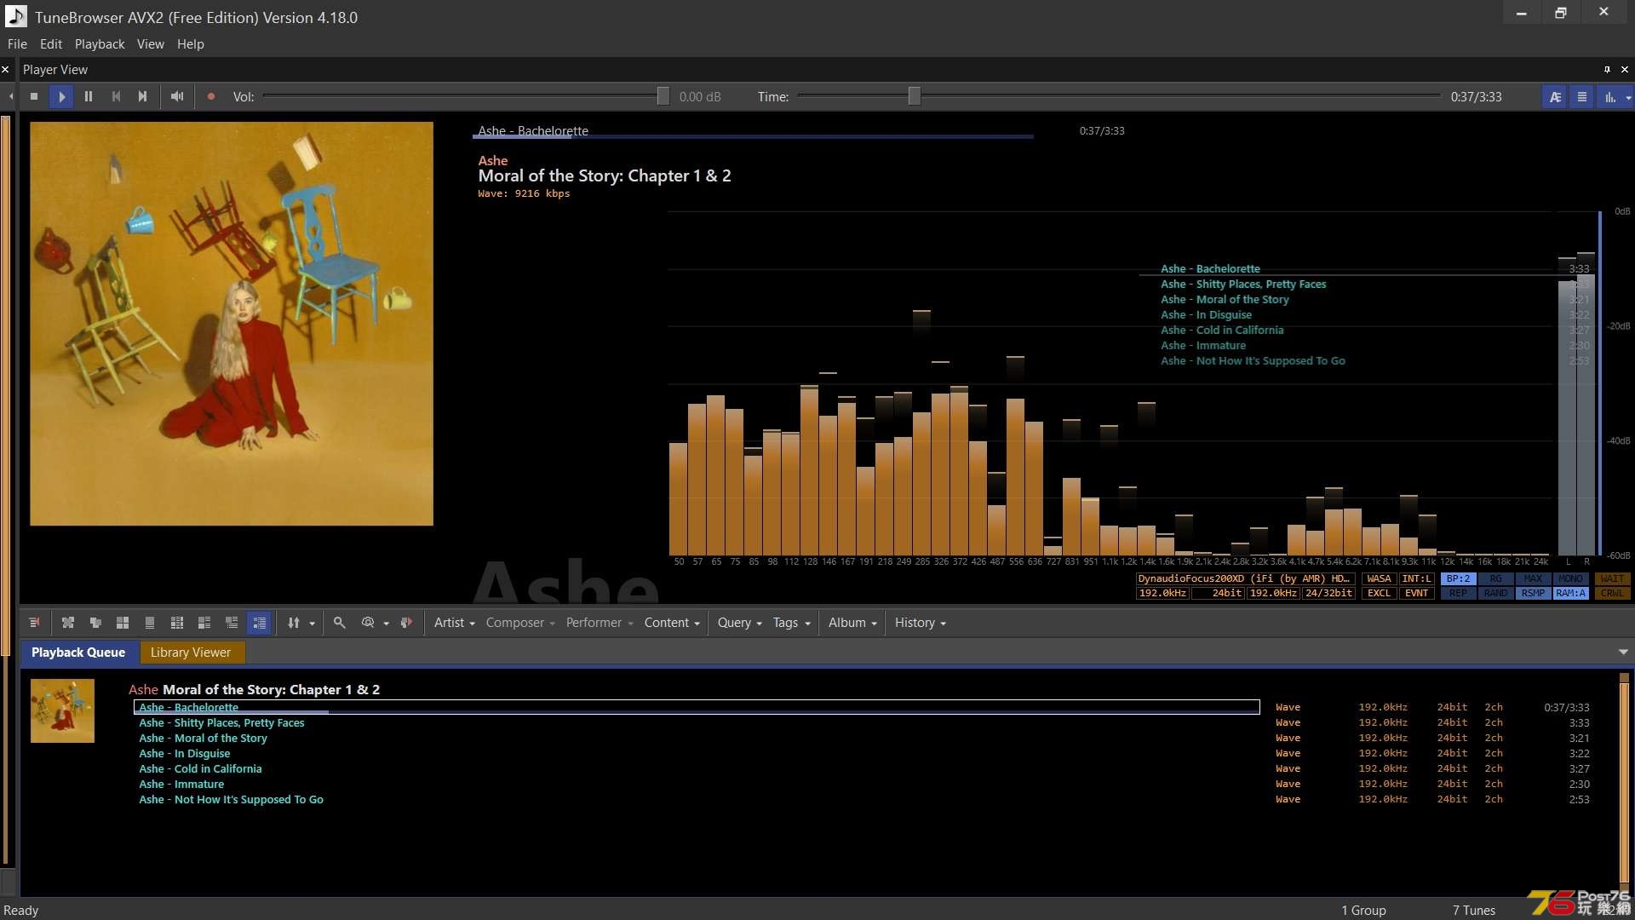Screen dimensions: 1635x920
Task: Open the Album dropdown
Action: (x=852, y=623)
